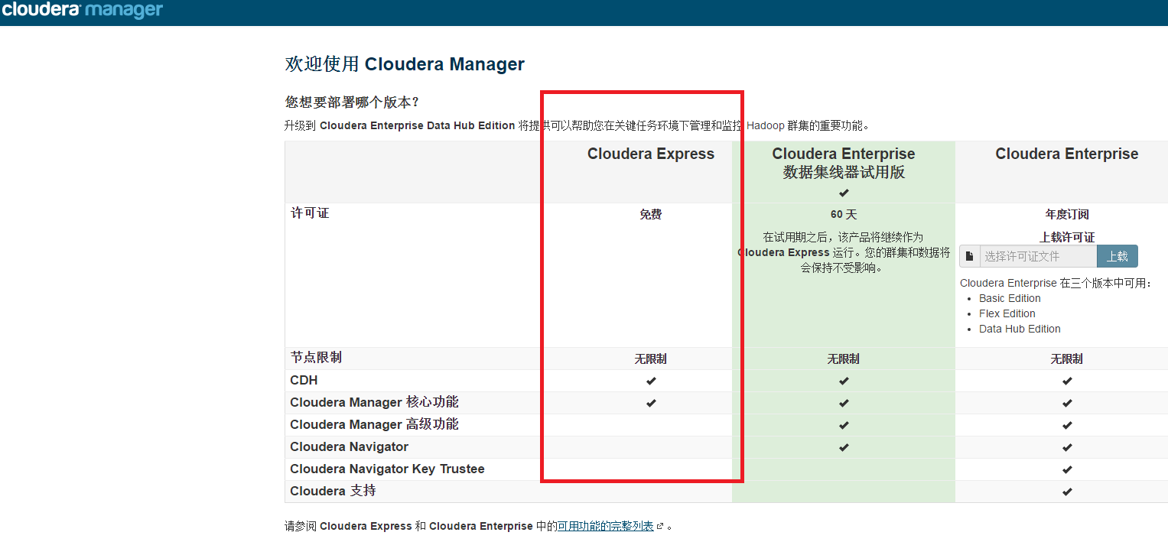Choose the Cloudera Express edition header
This screenshot has height=542, width=1168.
(651, 154)
